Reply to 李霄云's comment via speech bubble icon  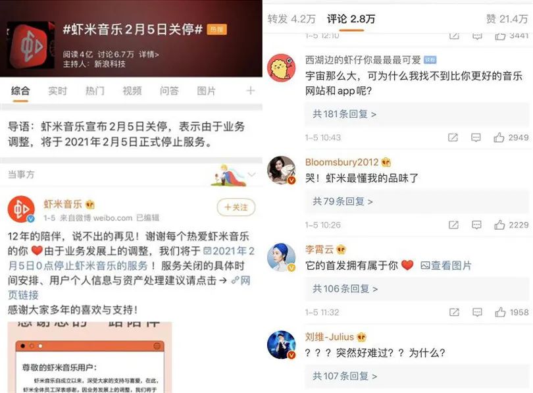coord(477,312)
